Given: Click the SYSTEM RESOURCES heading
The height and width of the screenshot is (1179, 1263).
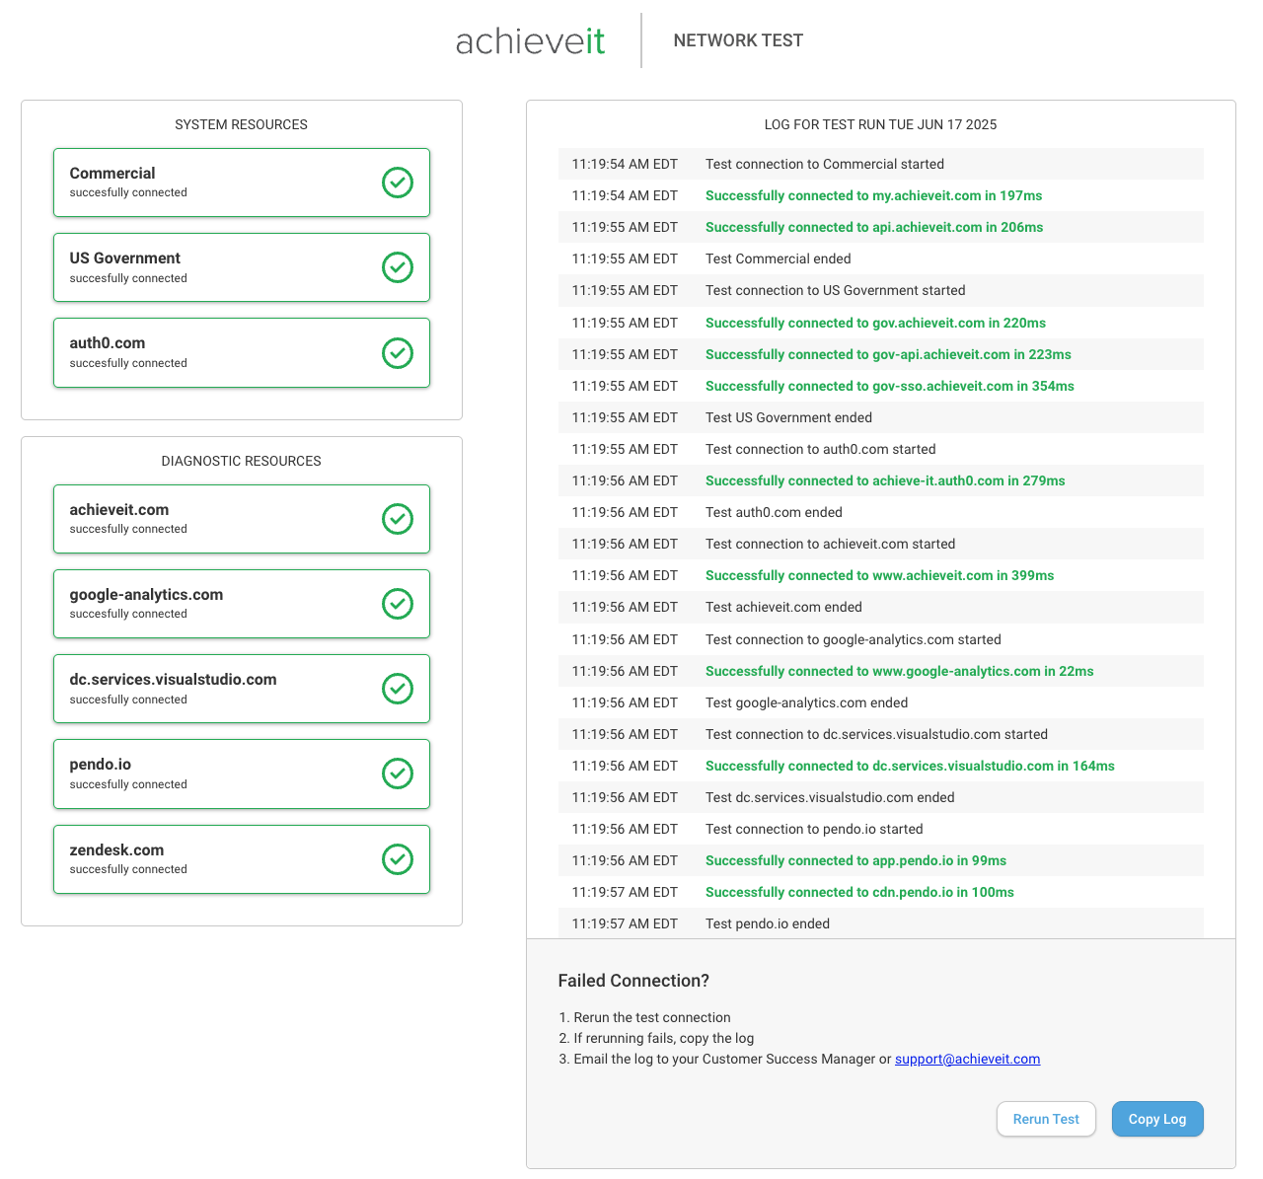Looking at the screenshot, I should pyautogui.click(x=241, y=124).
